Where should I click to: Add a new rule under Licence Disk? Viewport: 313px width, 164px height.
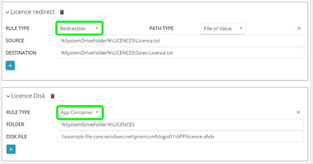tap(11, 149)
